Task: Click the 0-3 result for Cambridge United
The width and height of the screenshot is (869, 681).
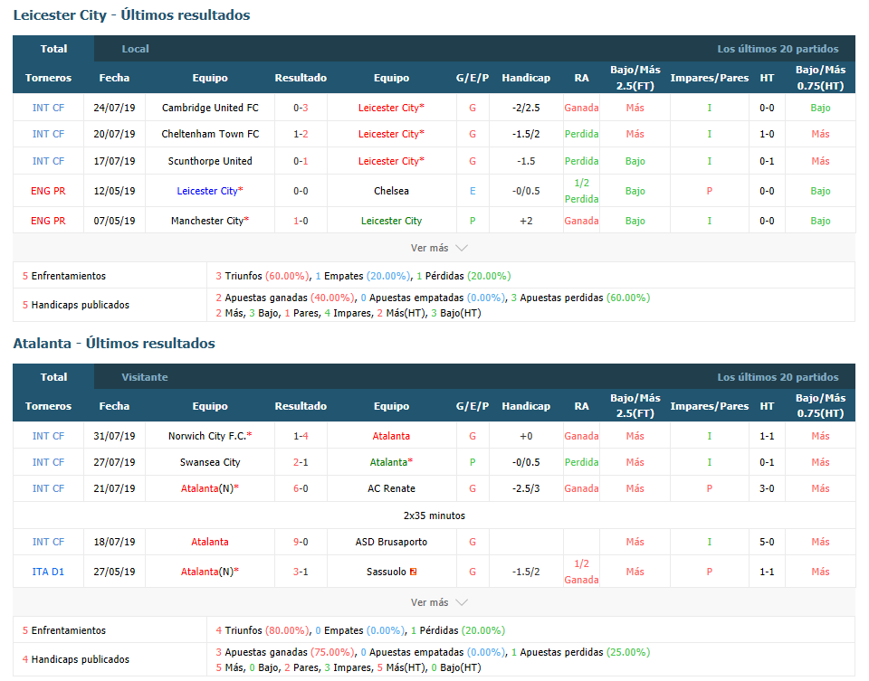Action: click(301, 108)
